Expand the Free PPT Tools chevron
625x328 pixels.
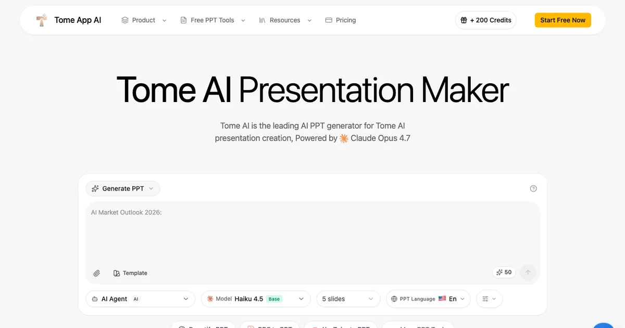pos(243,20)
